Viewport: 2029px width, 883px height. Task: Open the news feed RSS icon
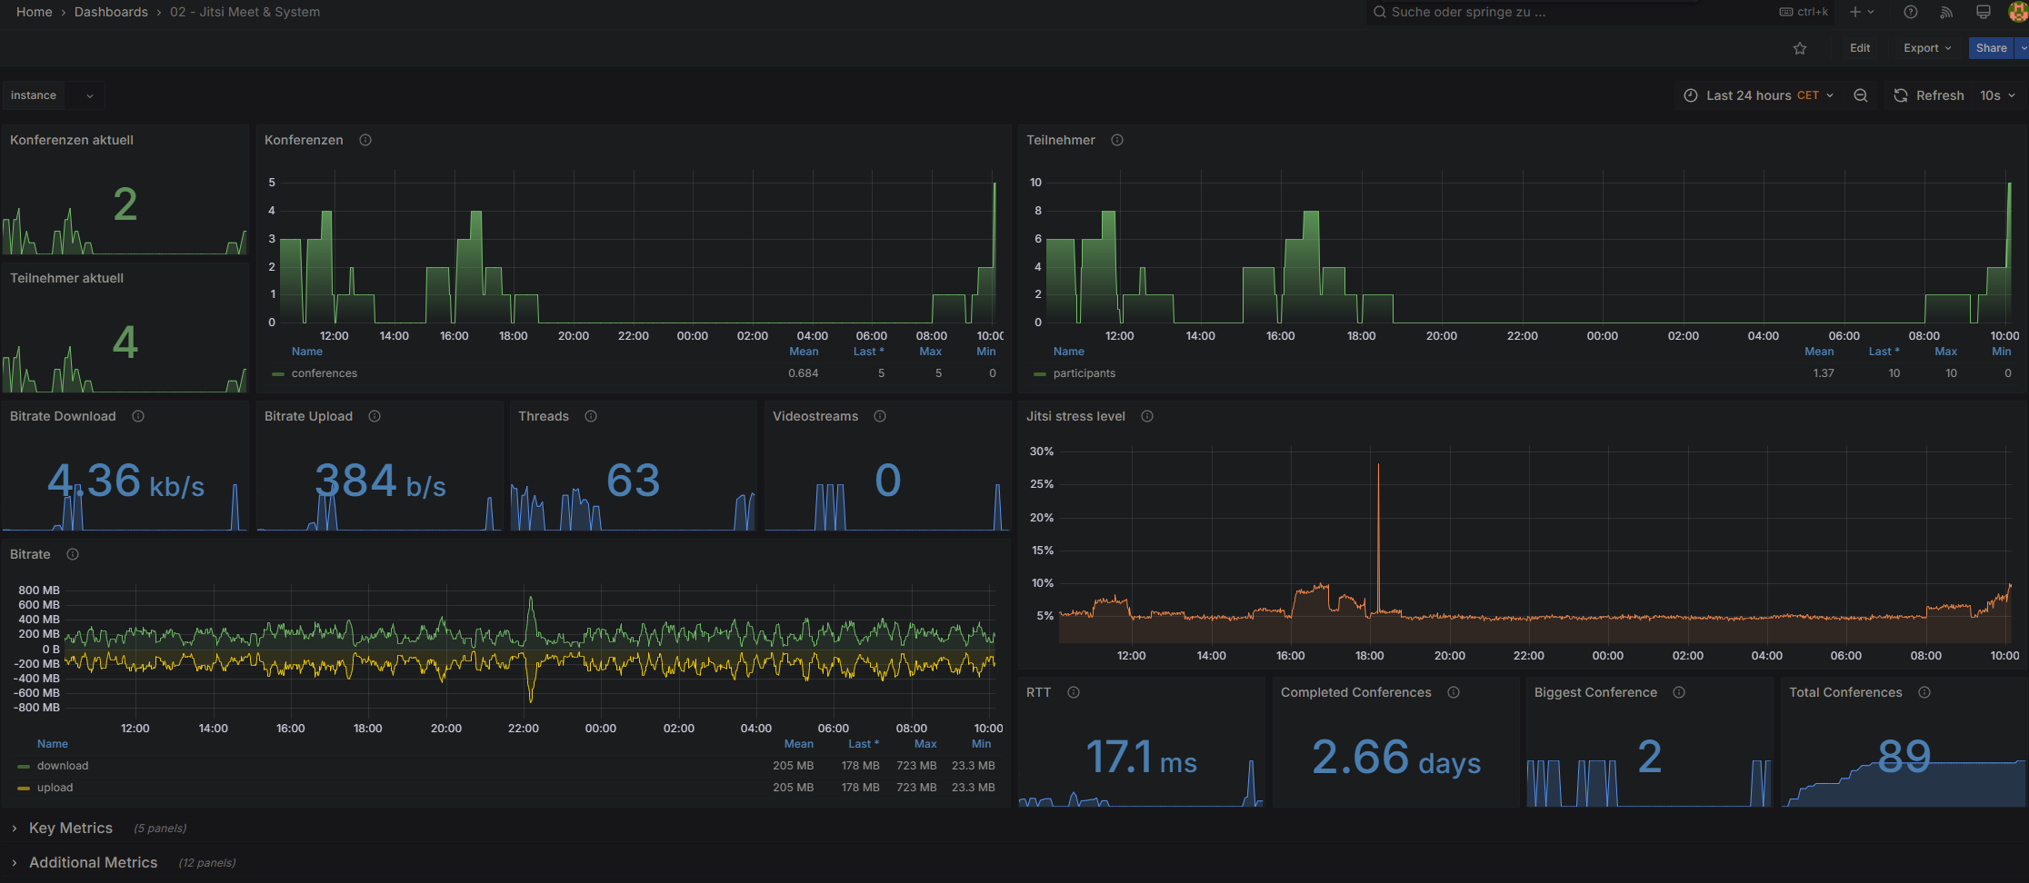pyautogui.click(x=1946, y=12)
